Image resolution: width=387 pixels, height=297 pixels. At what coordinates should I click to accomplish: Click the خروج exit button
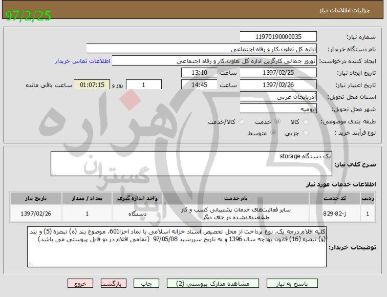(x=80, y=283)
